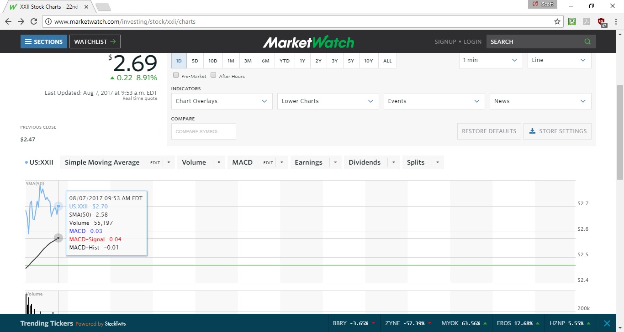
Task: Choose the 5Y time range
Action: click(351, 61)
